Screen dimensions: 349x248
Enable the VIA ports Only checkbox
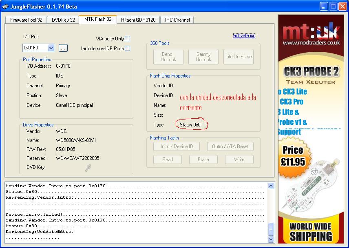coord(128,38)
